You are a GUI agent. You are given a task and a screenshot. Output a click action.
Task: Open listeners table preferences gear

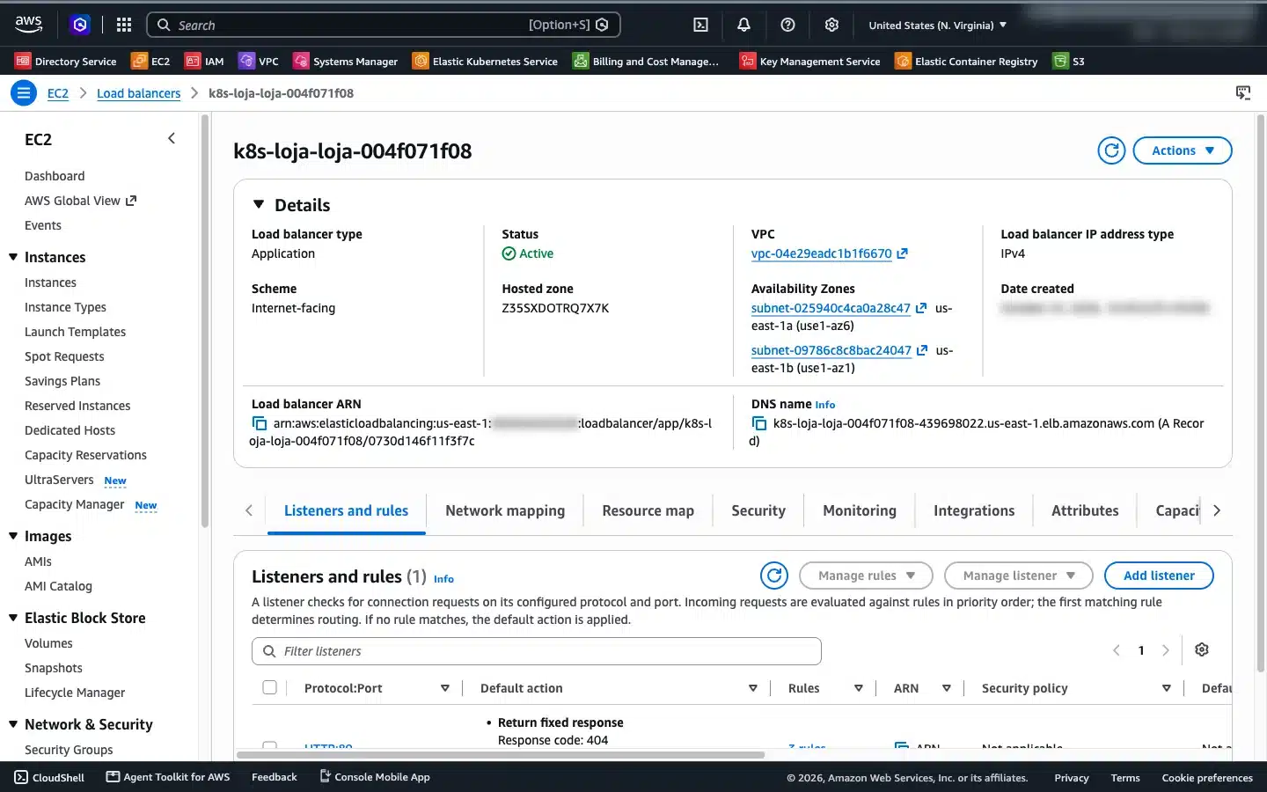click(x=1202, y=649)
